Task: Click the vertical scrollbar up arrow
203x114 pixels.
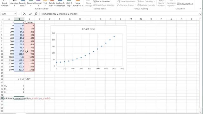Action: click(x=201, y=19)
